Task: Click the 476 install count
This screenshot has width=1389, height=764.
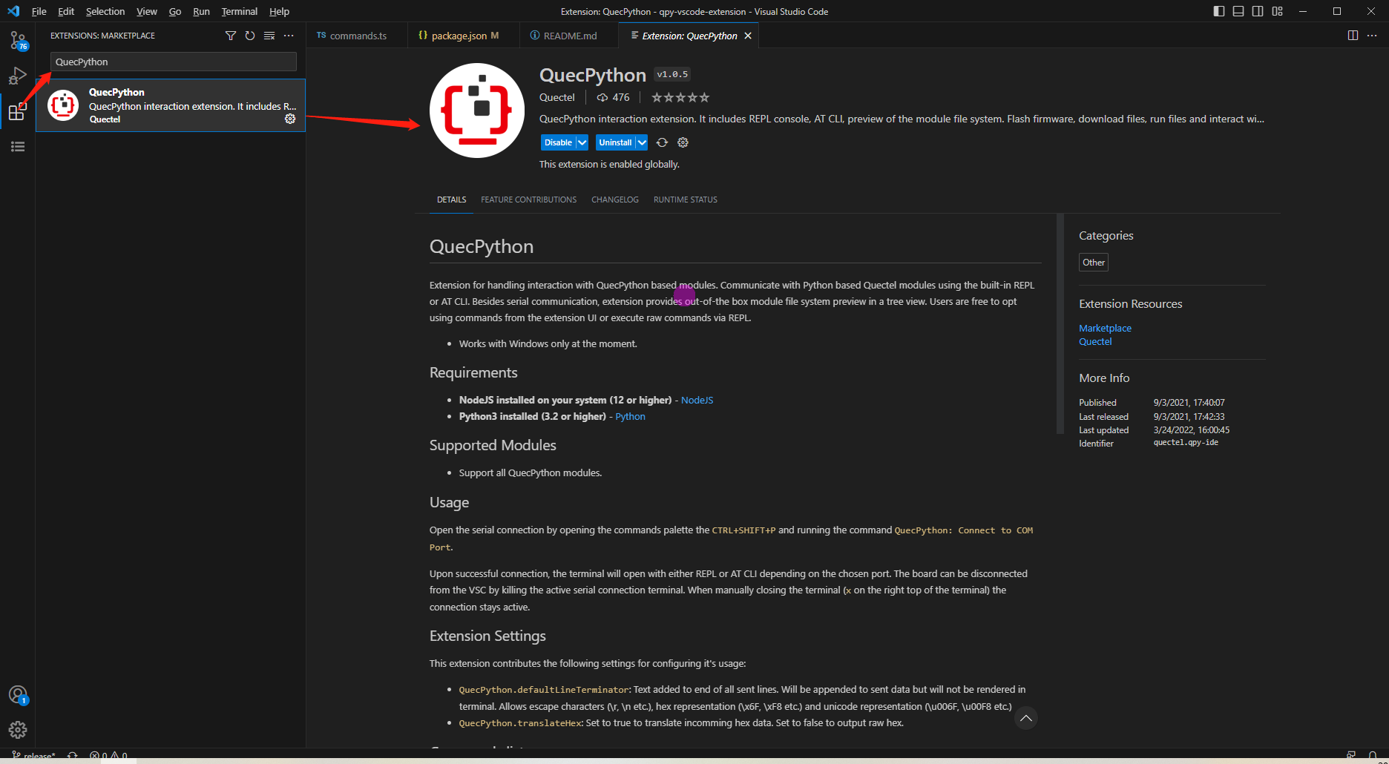Action: 614,97
